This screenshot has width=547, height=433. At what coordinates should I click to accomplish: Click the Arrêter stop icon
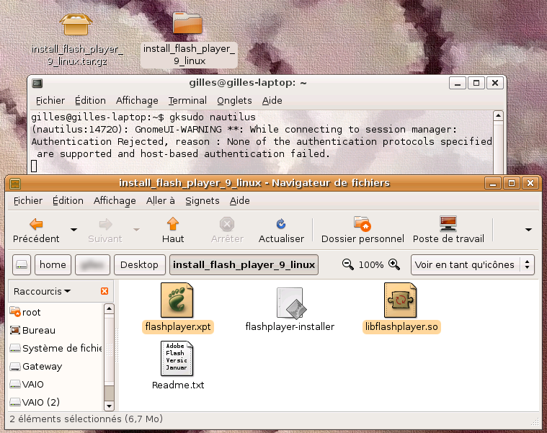click(227, 224)
